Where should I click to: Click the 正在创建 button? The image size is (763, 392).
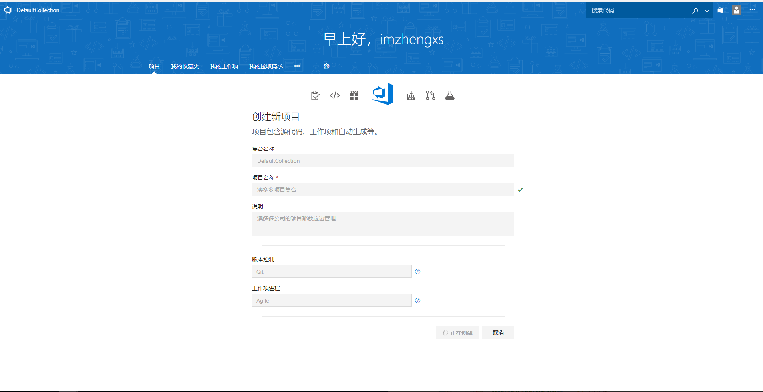457,333
